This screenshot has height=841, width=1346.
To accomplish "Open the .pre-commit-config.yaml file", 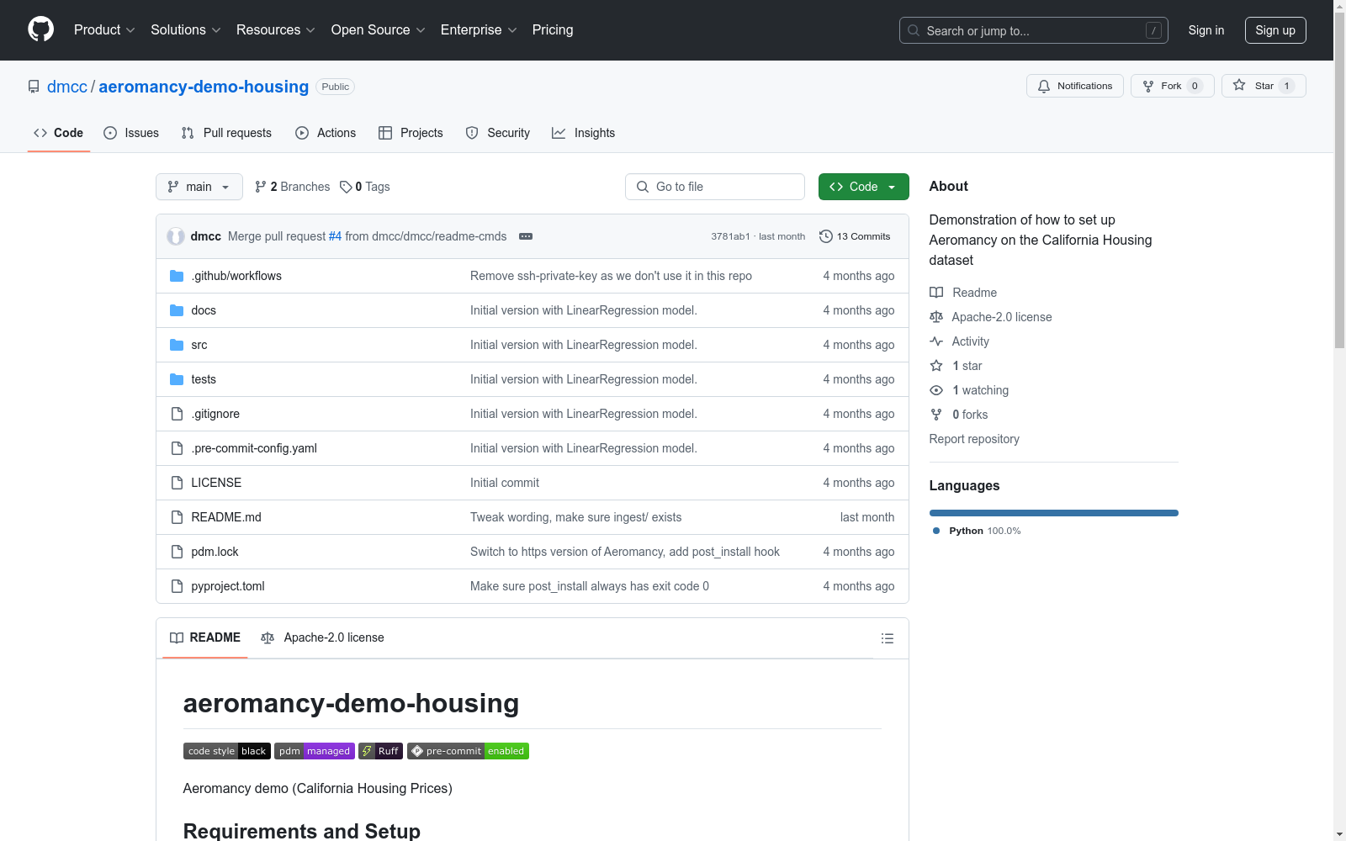I will pos(254,448).
